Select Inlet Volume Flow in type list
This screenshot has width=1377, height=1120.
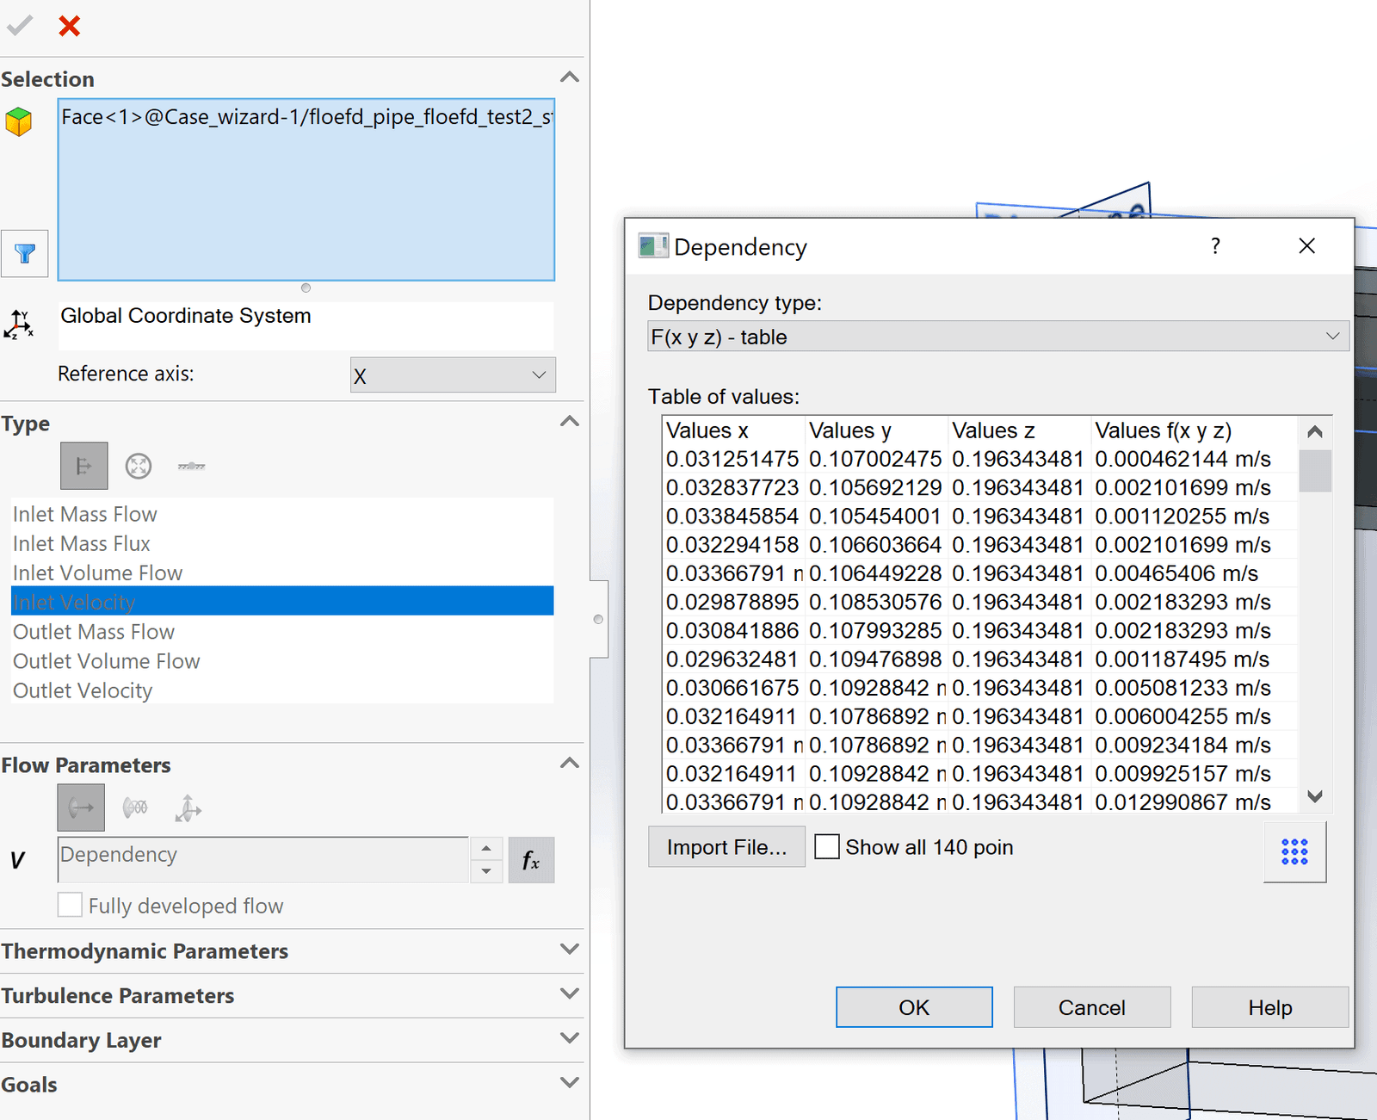(282, 572)
